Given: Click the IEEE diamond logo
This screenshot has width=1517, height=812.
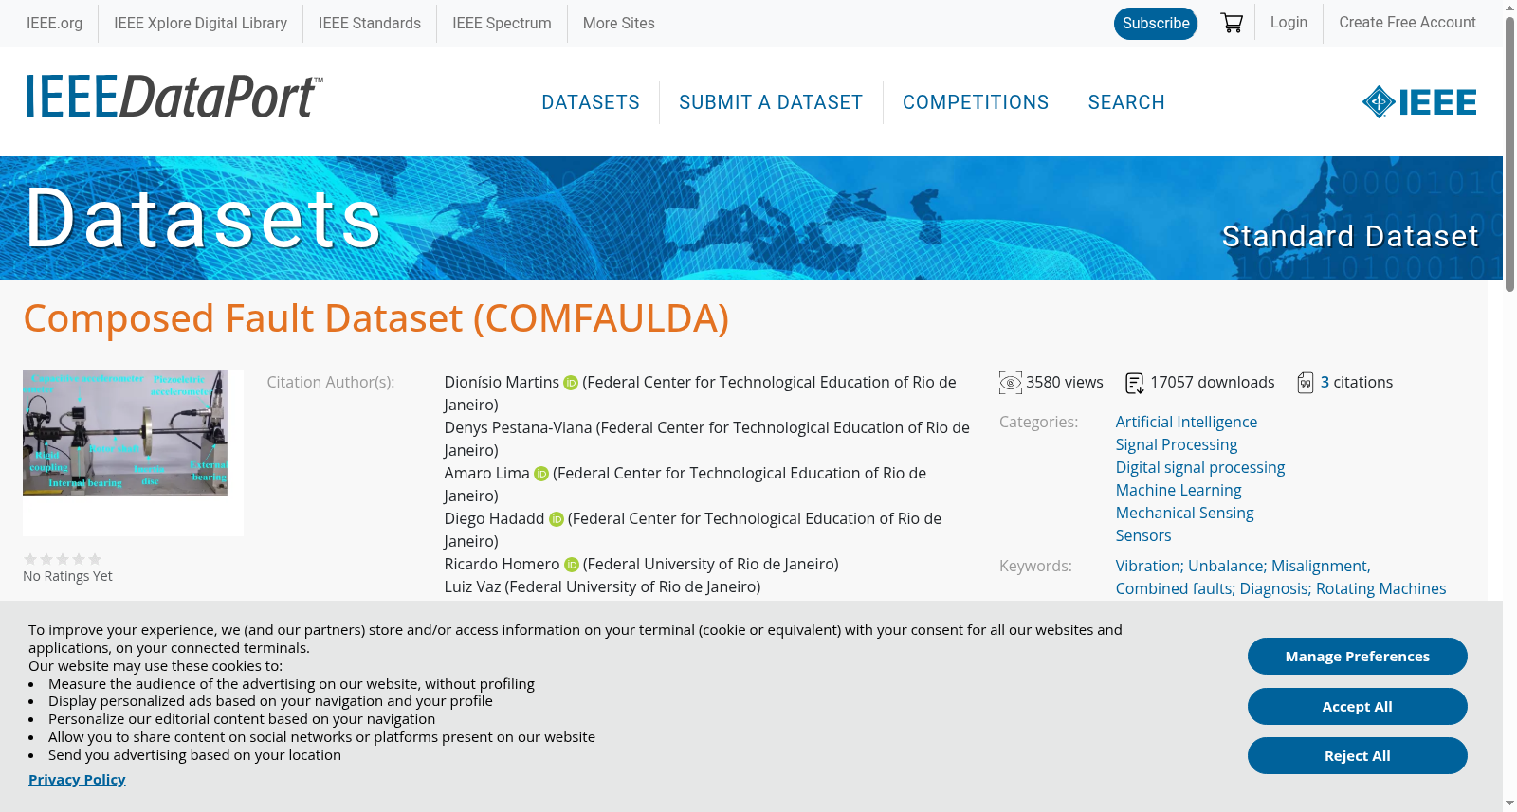Looking at the screenshot, I should tap(1419, 101).
